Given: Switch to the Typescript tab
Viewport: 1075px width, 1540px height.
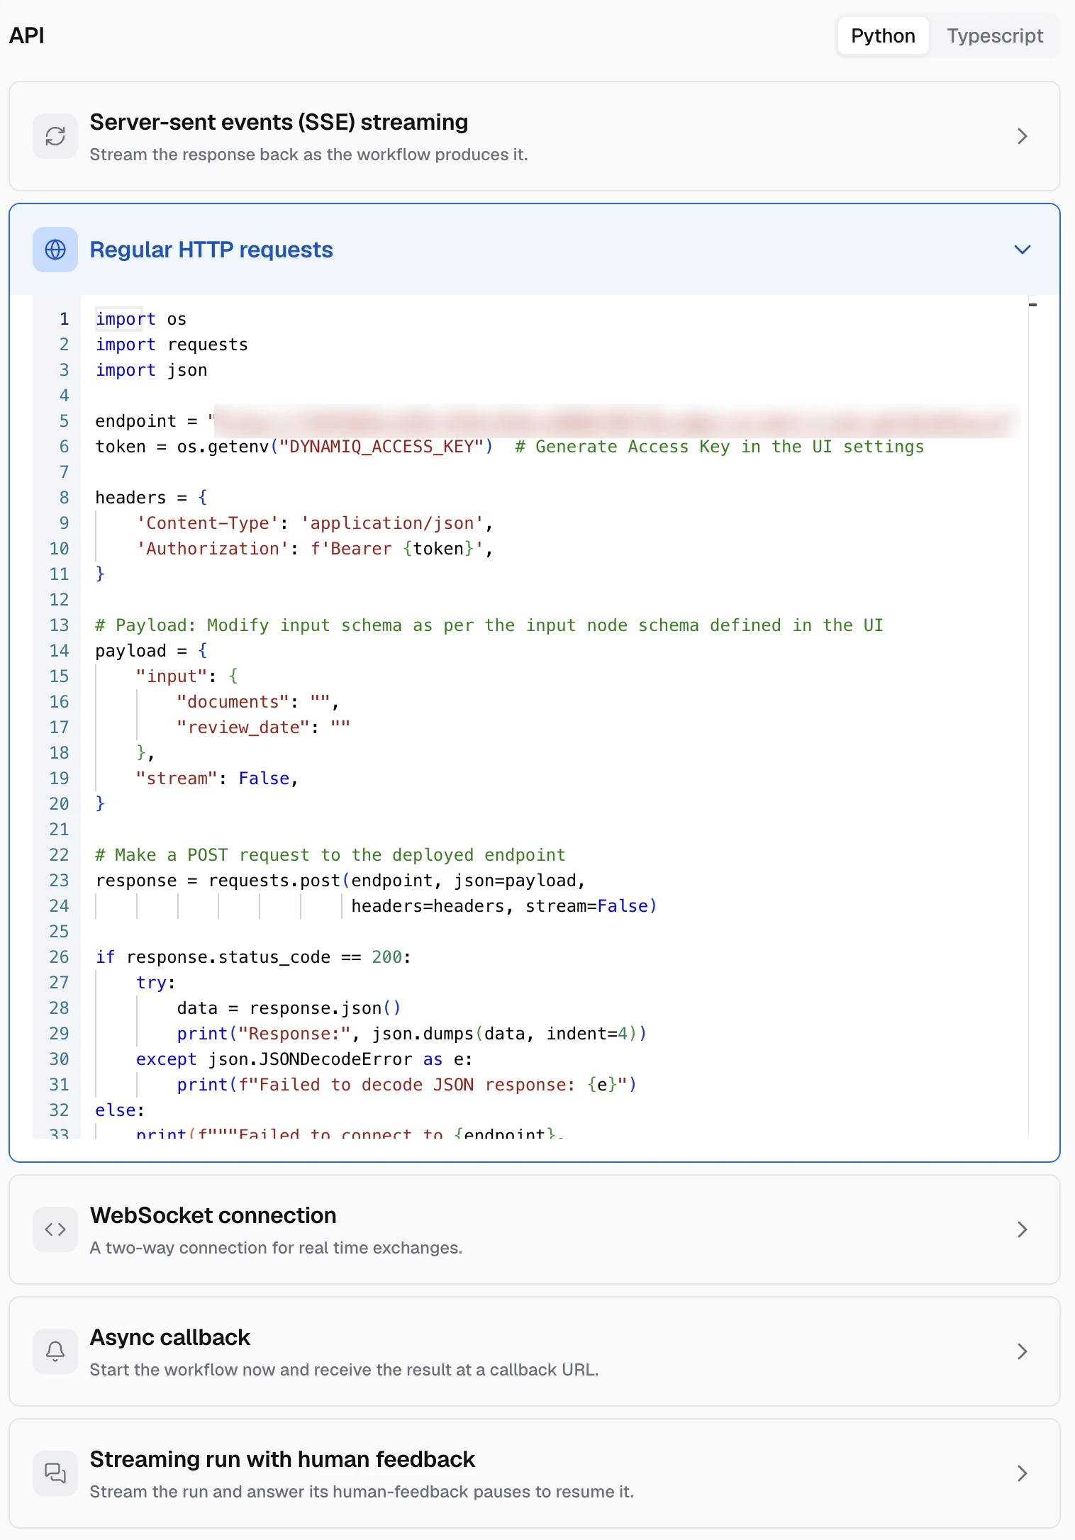Looking at the screenshot, I should pos(995,35).
